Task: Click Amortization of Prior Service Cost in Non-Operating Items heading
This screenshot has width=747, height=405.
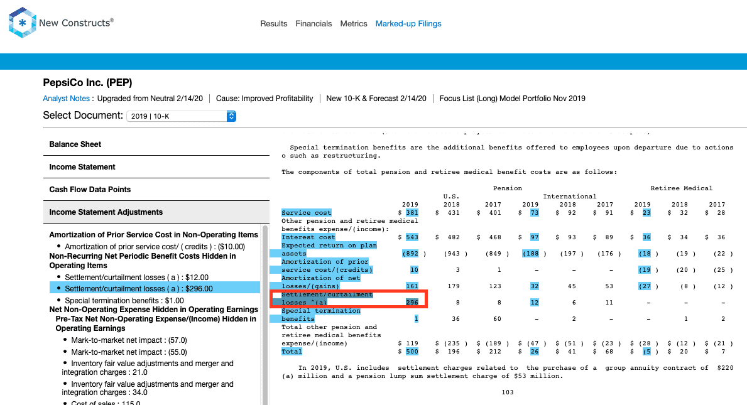Action: 153,235
